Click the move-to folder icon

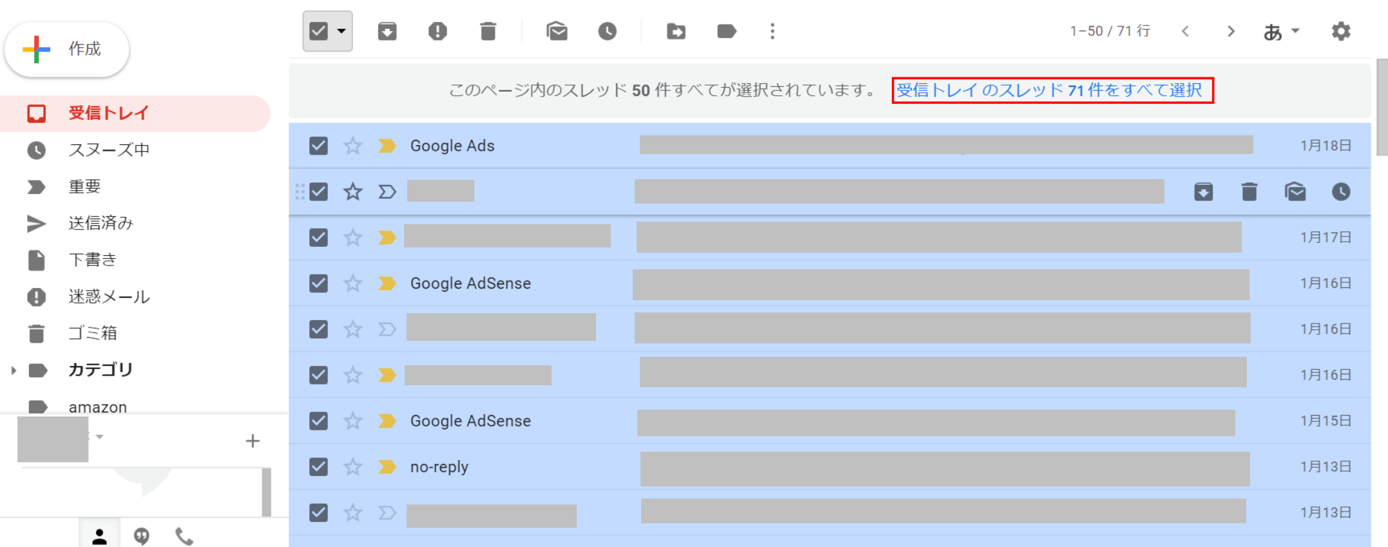[676, 31]
